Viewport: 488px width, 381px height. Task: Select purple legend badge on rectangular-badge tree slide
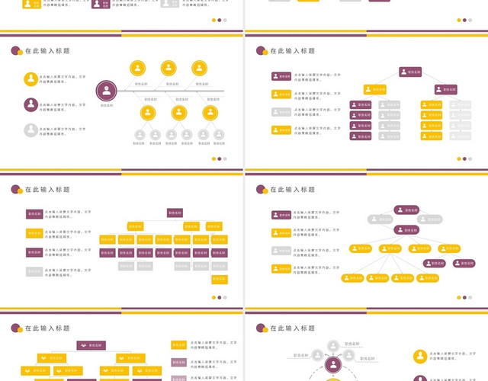point(281,76)
